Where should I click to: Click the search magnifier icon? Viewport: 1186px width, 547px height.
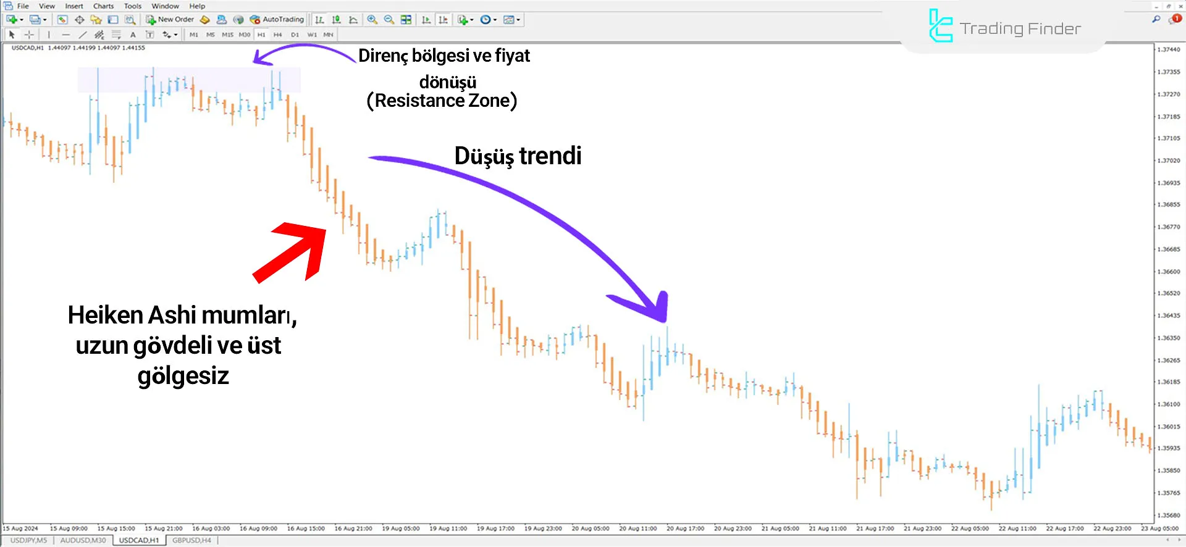[1156, 19]
